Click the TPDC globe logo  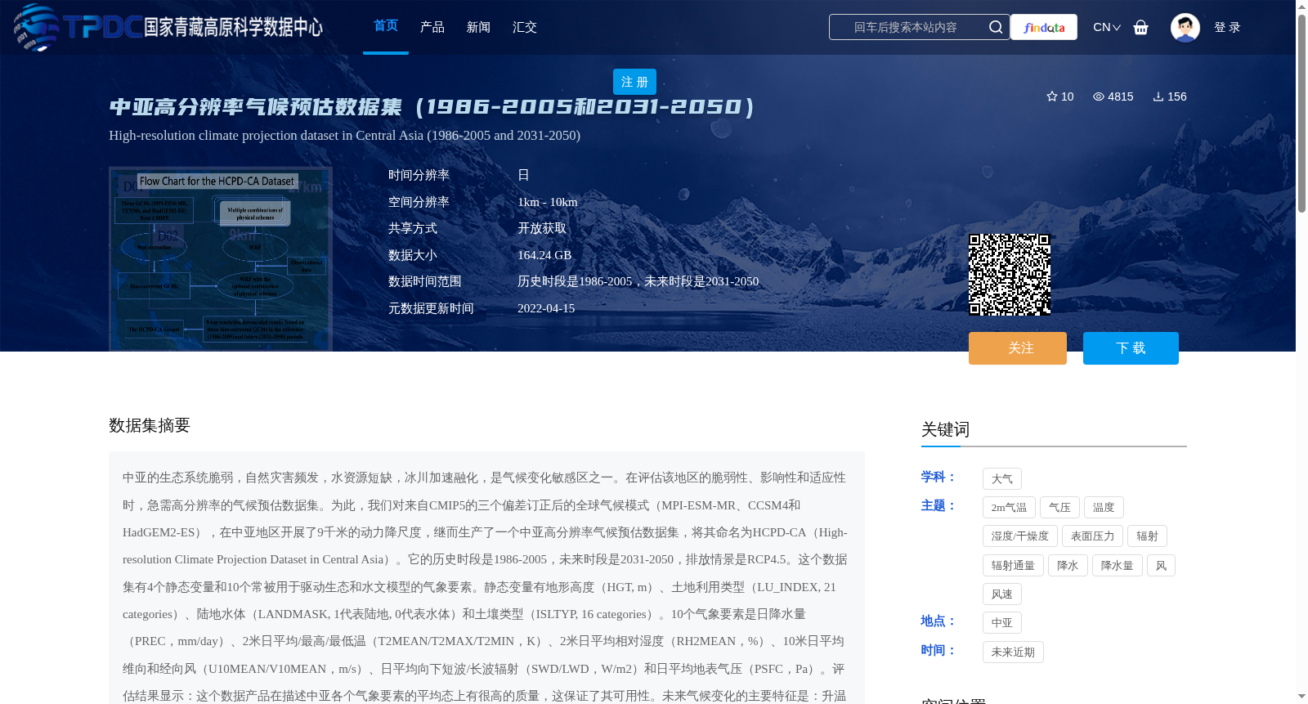pos(36,27)
